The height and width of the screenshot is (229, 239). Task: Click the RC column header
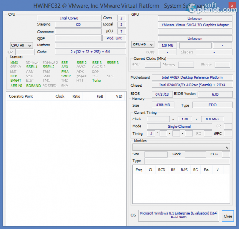coord(196,170)
